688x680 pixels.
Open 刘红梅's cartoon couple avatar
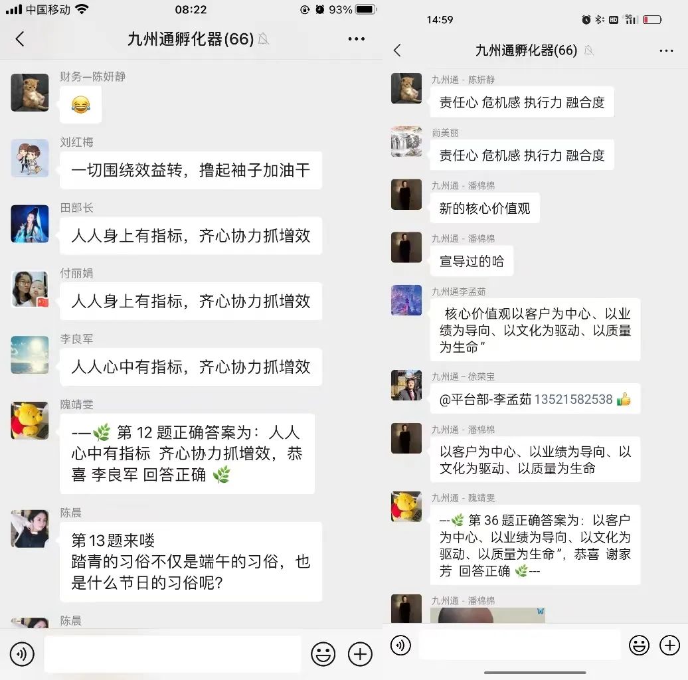click(30, 158)
